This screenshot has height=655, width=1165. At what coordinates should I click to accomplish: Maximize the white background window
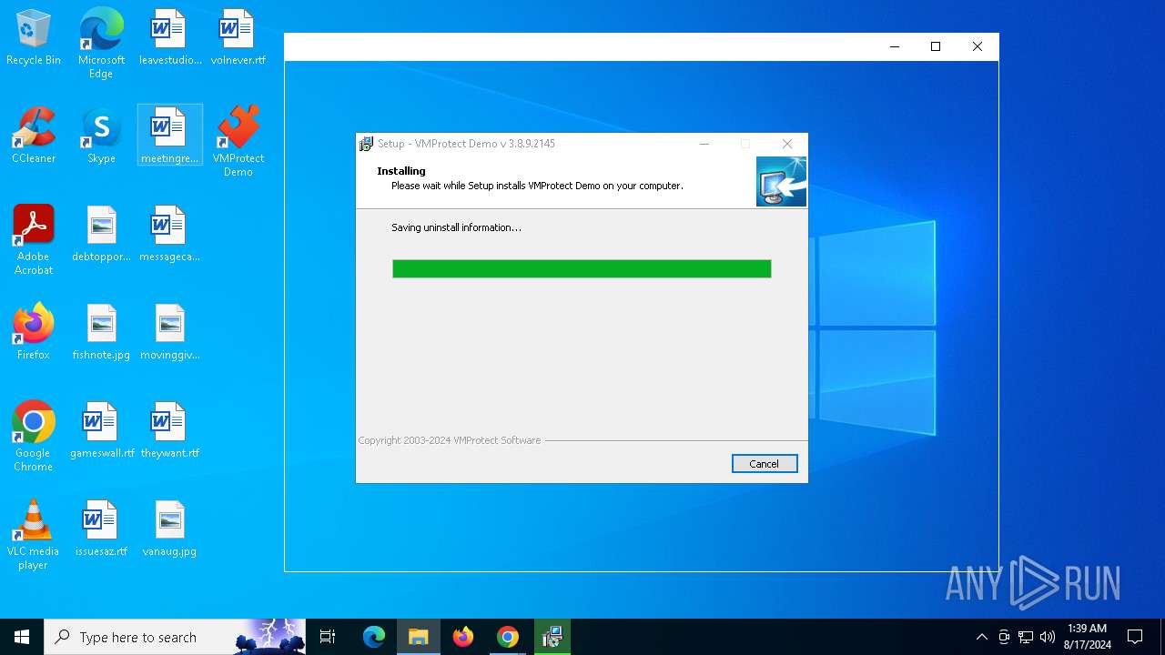click(935, 46)
